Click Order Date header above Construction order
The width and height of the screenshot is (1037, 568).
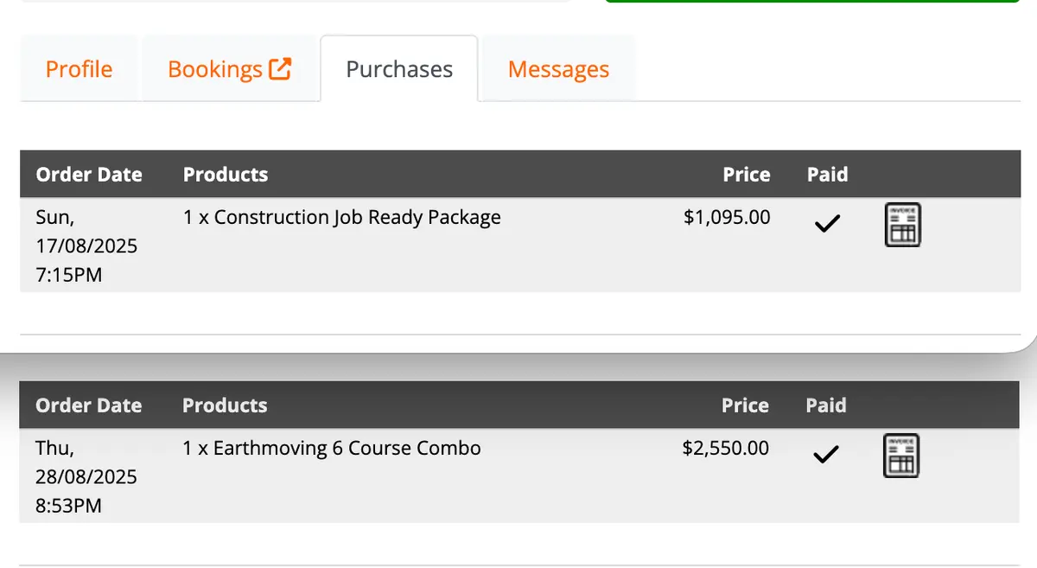[89, 175]
